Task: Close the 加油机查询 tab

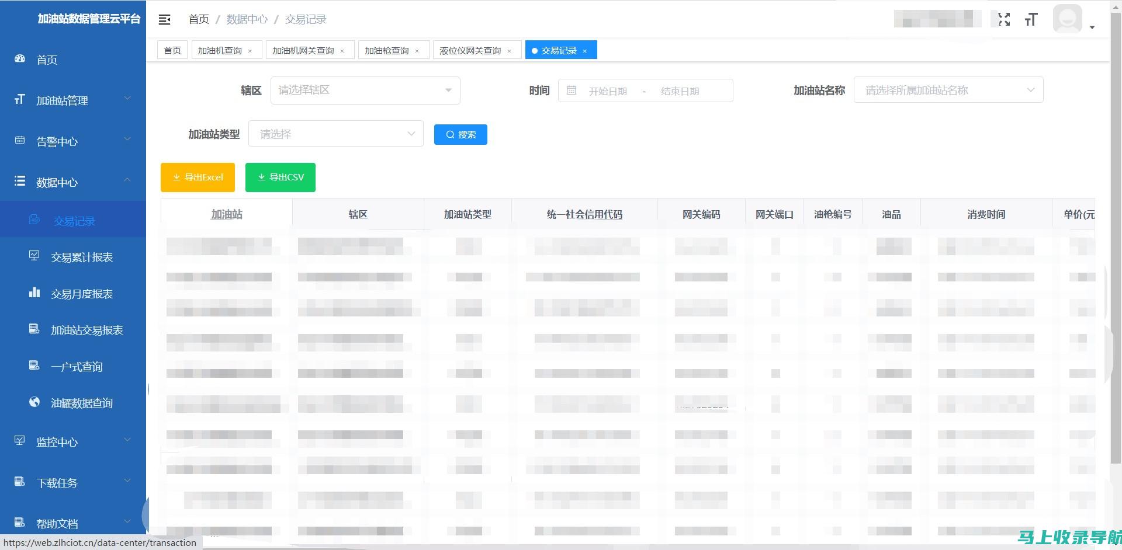Action: pyautogui.click(x=250, y=51)
